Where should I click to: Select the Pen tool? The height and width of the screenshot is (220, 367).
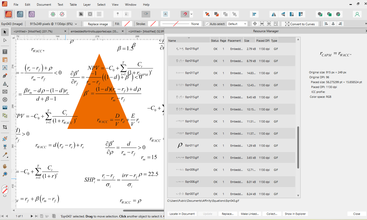point(5,76)
